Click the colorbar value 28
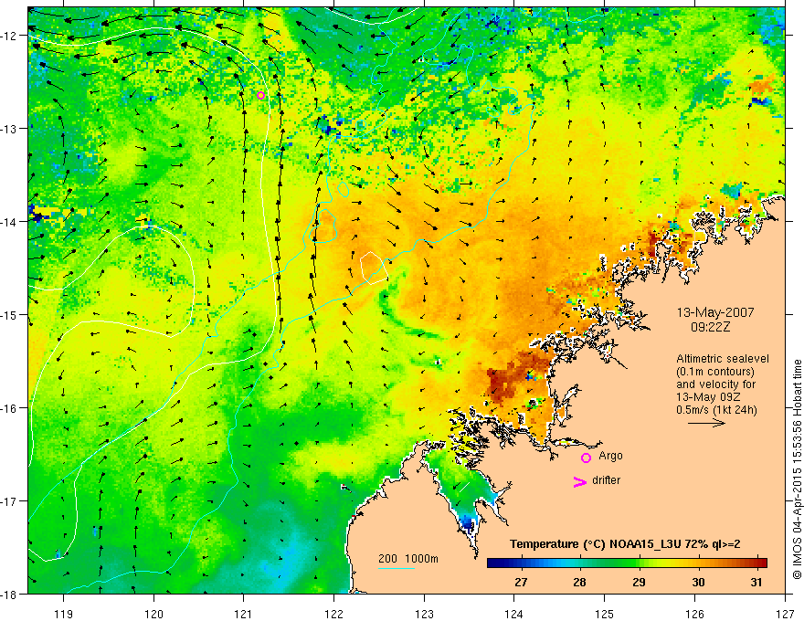Viewport: 804px width, 621px height. pyautogui.click(x=579, y=582)
